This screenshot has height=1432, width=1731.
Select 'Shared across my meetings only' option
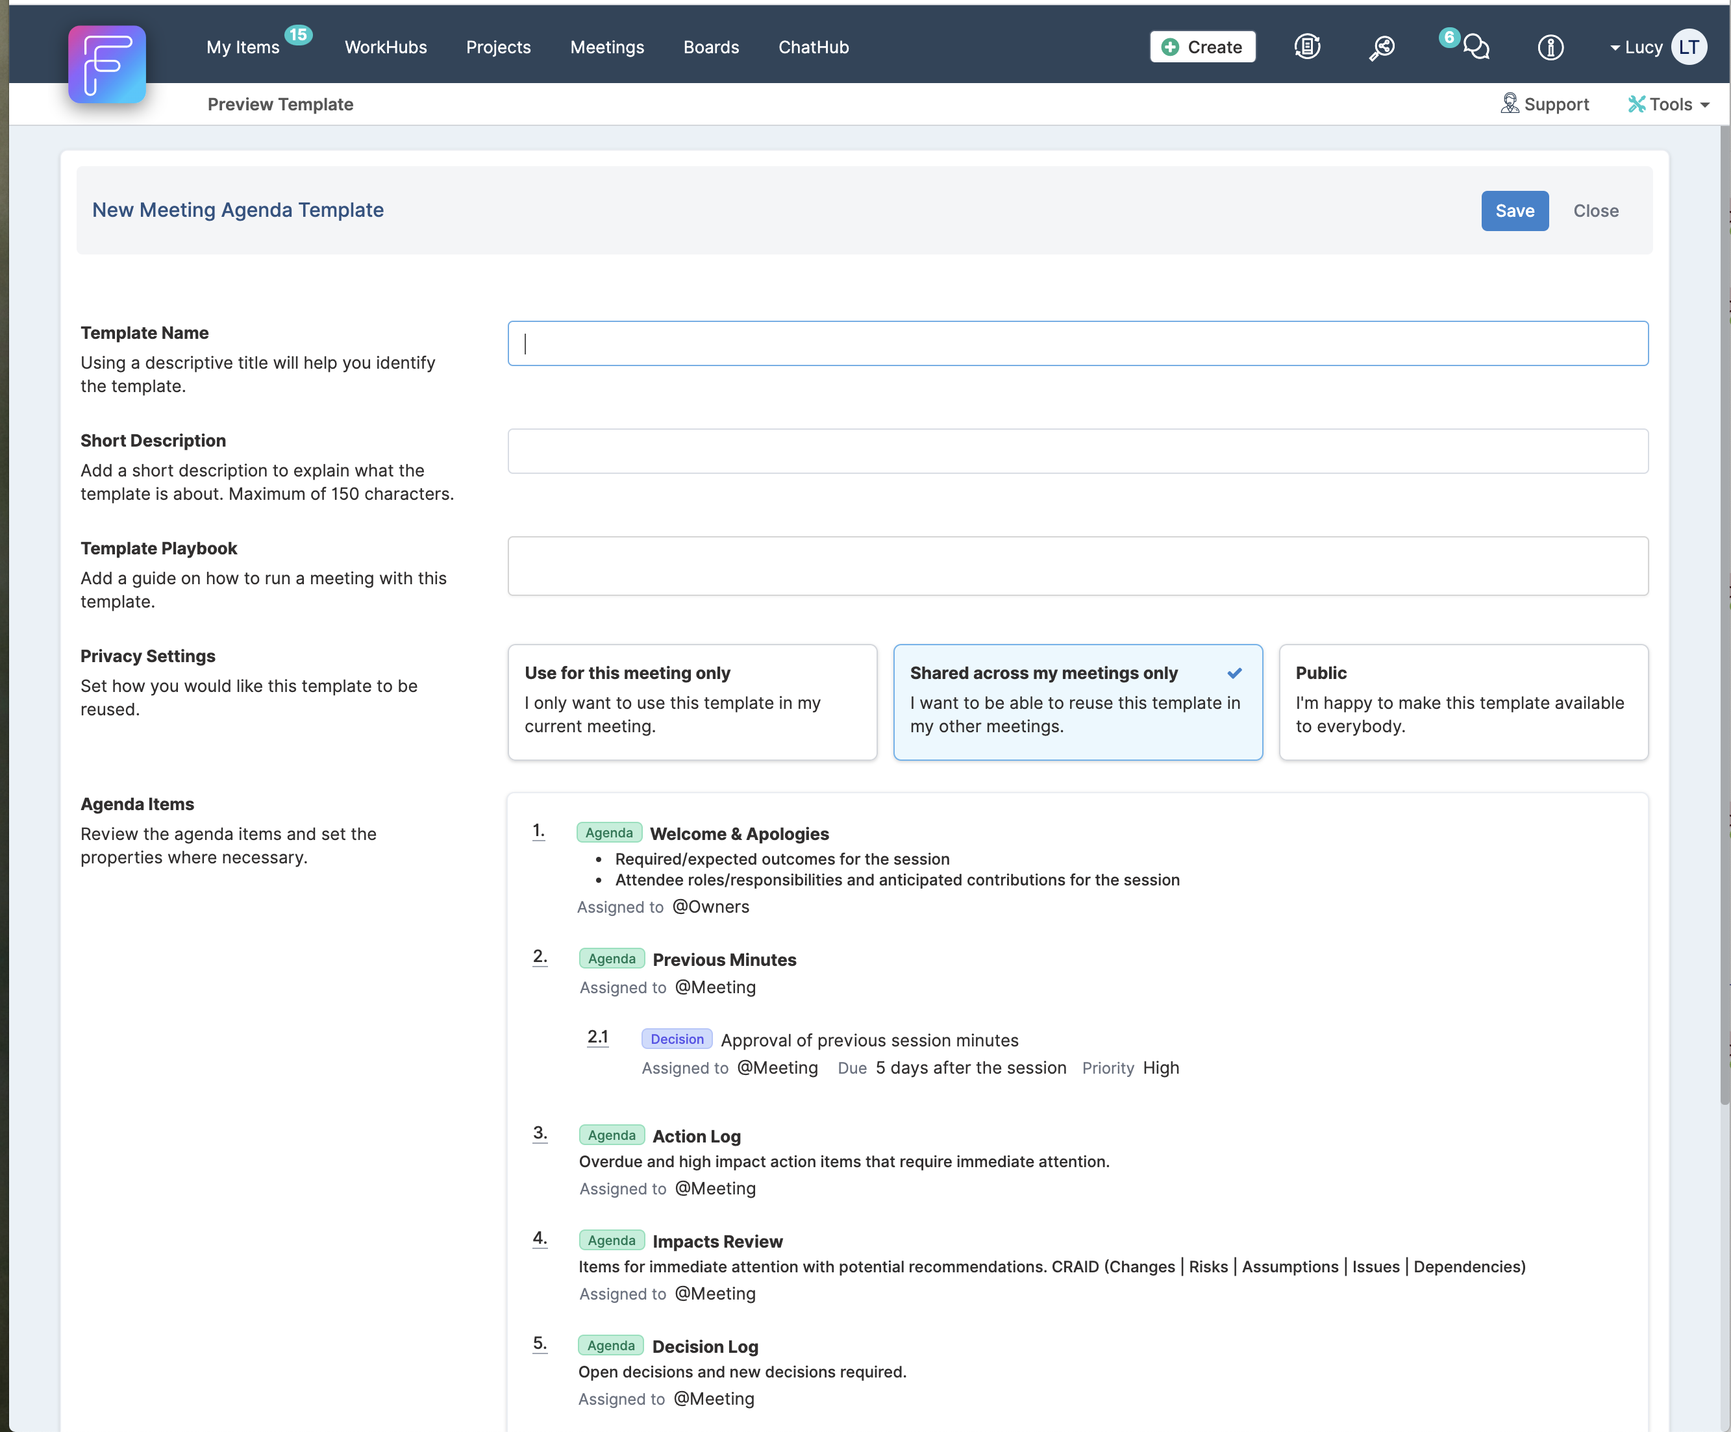1078,702
